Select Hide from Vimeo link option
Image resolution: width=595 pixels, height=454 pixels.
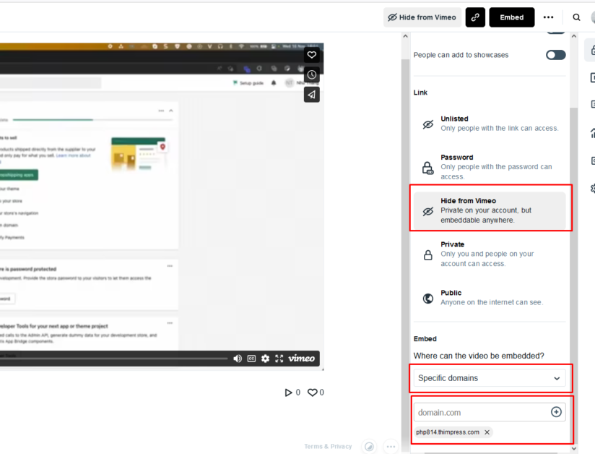click(490, 210)
